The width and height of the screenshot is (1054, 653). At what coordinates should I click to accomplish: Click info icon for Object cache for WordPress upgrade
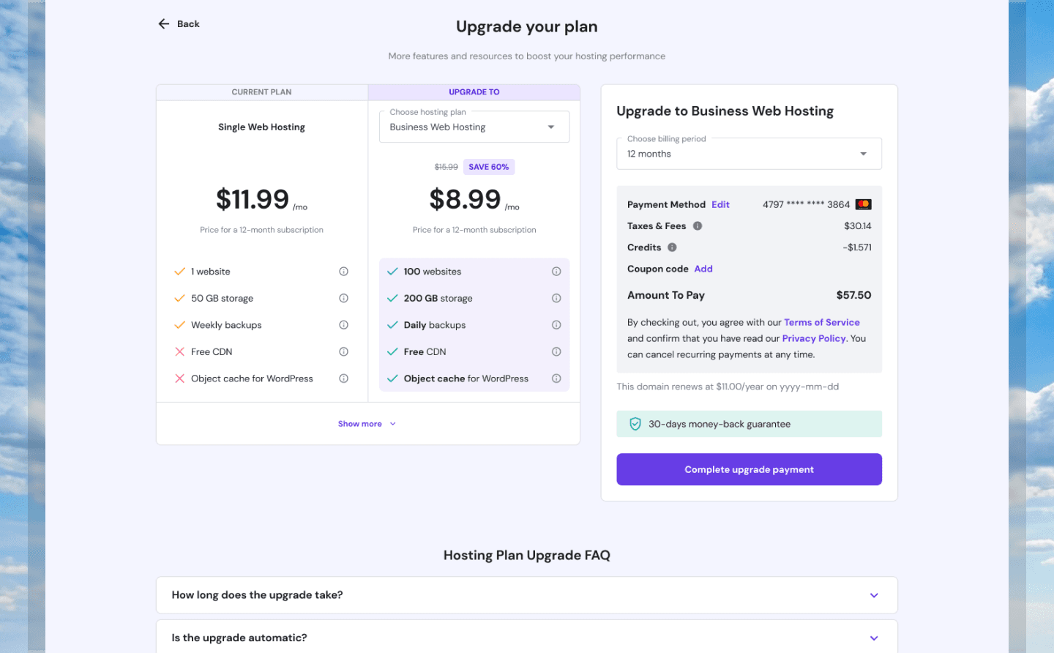[556, 378]
